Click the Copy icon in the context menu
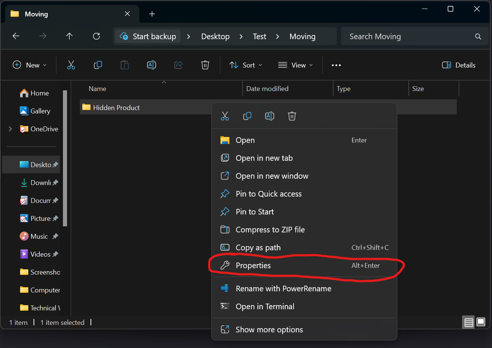This screenshot has width=492, height=348. (247, 116)
